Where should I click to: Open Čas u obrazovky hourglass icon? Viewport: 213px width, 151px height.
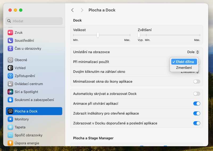pyautogui.click(x=10, y=48)
